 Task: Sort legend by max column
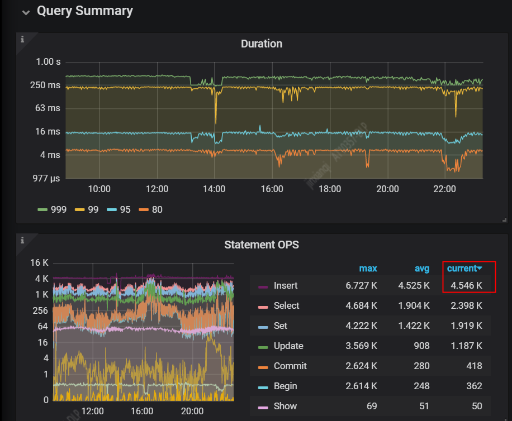pyautogui.click(x=368, y=269)
